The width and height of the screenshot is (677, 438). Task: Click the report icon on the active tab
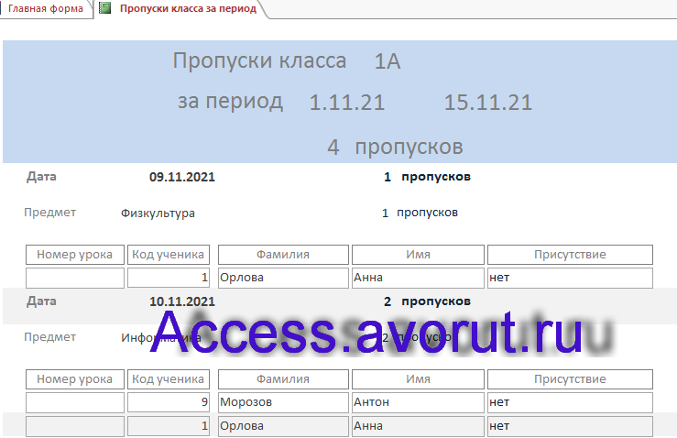[105, 7]
